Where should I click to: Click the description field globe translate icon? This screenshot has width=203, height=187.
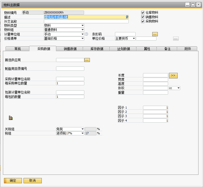(x=127, y=17)
